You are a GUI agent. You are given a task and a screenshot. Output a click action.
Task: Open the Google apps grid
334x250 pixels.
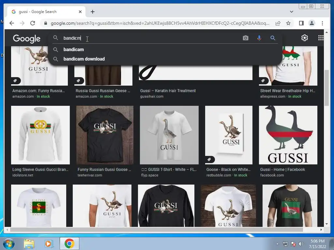pos(321,38)
